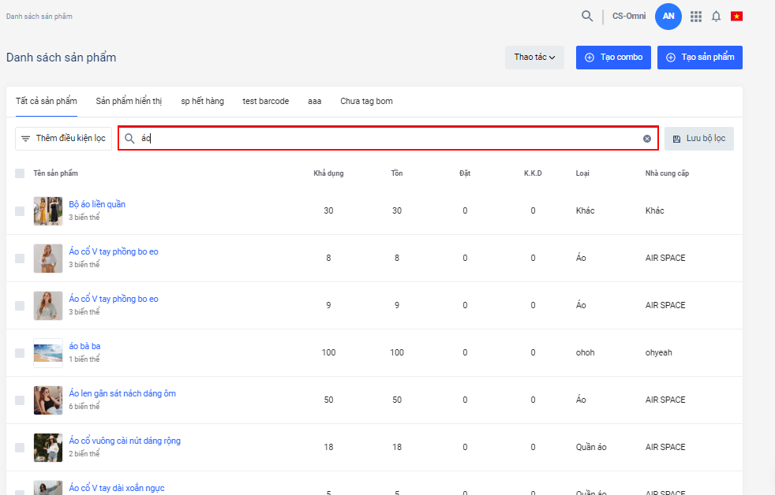Open the apps grid menu icon

coord(695,16)
